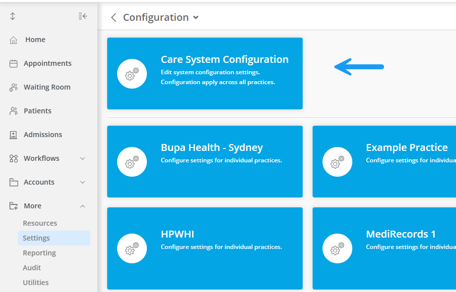Click the Admissions hospital building icon
456x292 pixels.
pyautogui.click(x=13, y=135)
